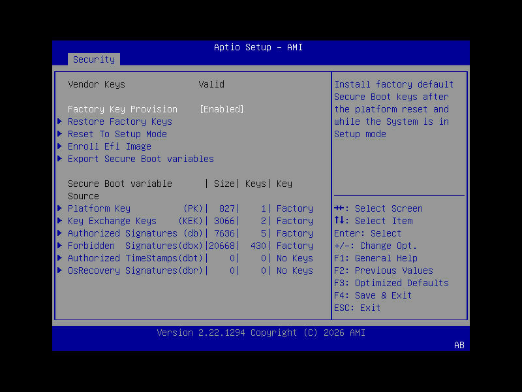Viewport: 522px width, 392px height.
Task: Click the Keys column header
Action: click(256, 184)
